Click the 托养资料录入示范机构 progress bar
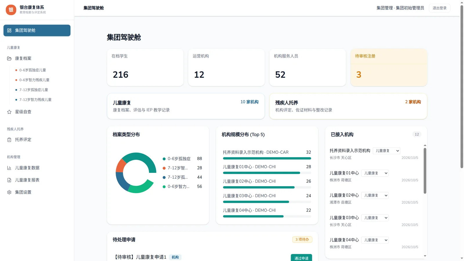This screenshot has height=261, width=464. point(267,158)
